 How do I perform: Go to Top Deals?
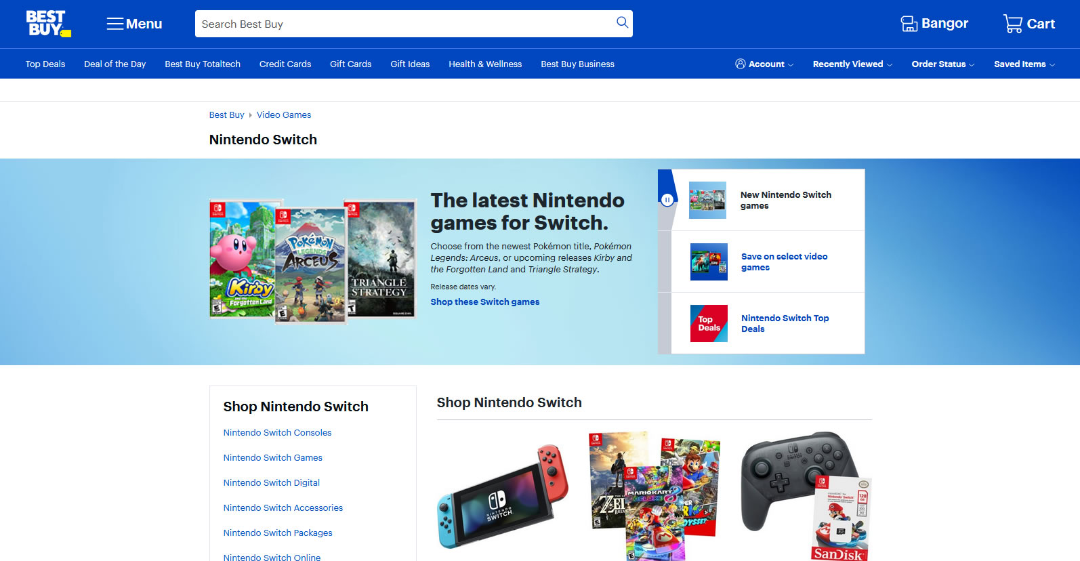tap(45, 64)
